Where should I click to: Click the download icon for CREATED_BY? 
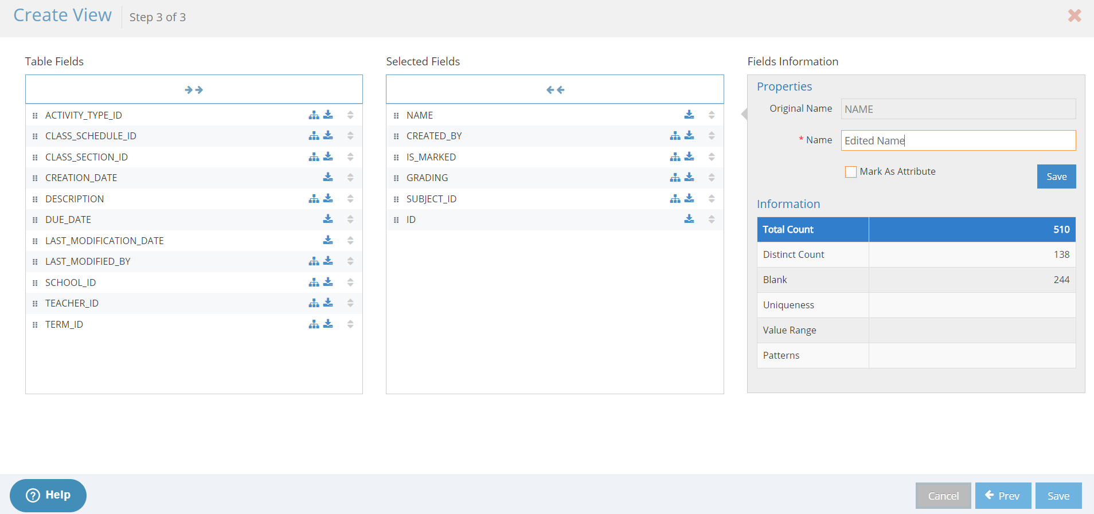[689, 136]
